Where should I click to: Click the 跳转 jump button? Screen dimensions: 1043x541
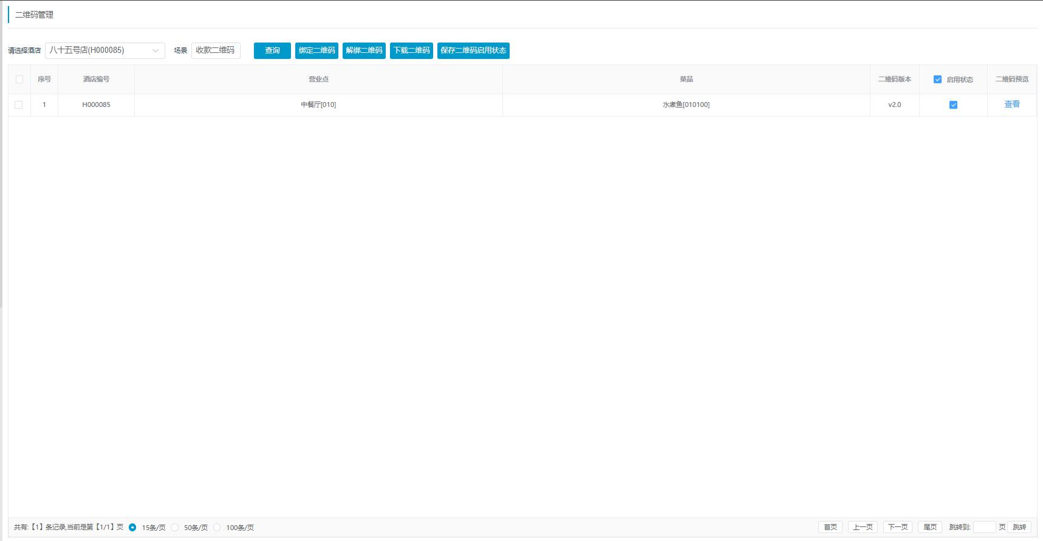click(1019, 527)
